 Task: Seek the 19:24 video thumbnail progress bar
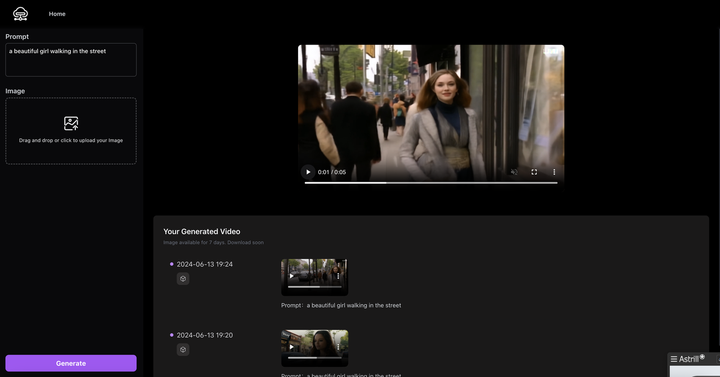[x=314, y=286]
